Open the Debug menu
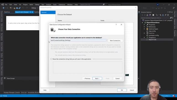This screenshot has width=177, height=100. (37, 5)
